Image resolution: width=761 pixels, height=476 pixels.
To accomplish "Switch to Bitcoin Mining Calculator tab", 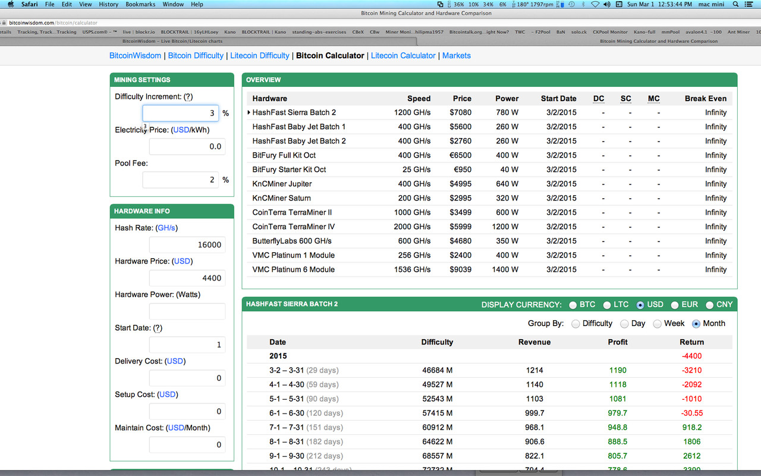I will pyautogui.click(x=659, y=42).
